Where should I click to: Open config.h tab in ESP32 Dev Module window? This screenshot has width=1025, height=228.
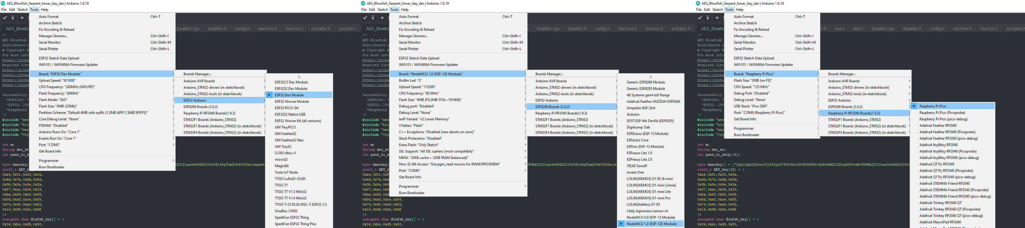pyautogui.click(x=242, y=29)
